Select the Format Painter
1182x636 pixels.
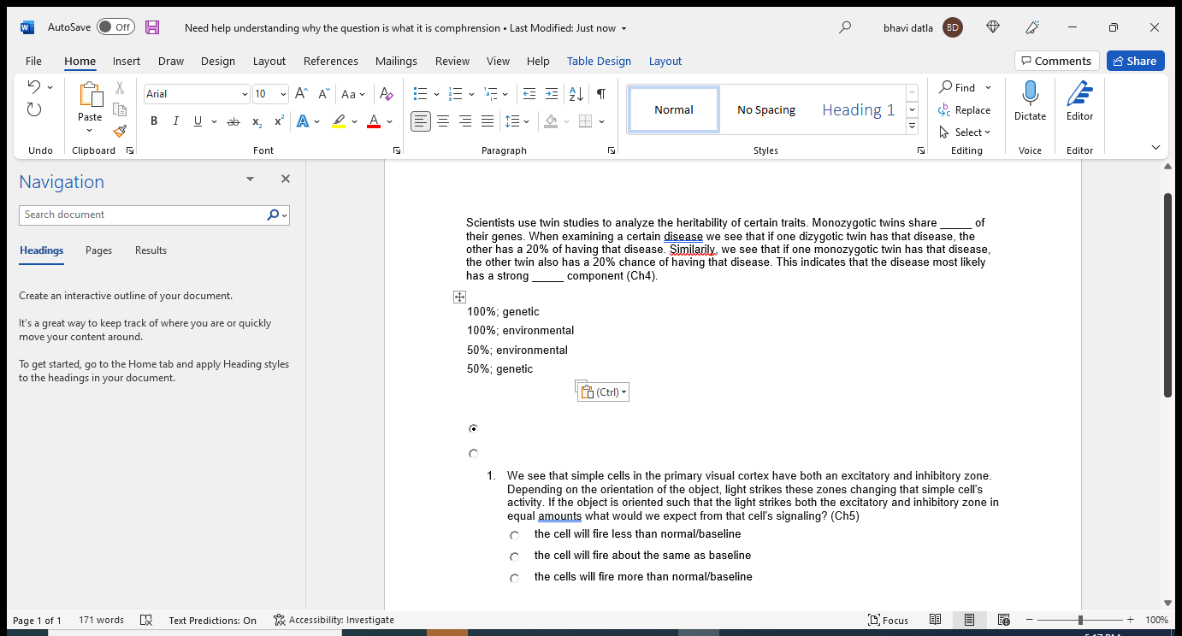click(120, 131)
